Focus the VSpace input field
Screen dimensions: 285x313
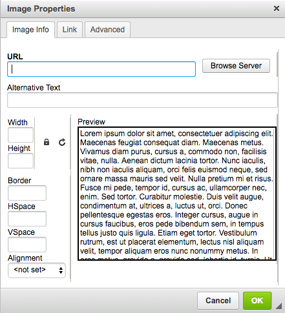[x=27, y=245]
